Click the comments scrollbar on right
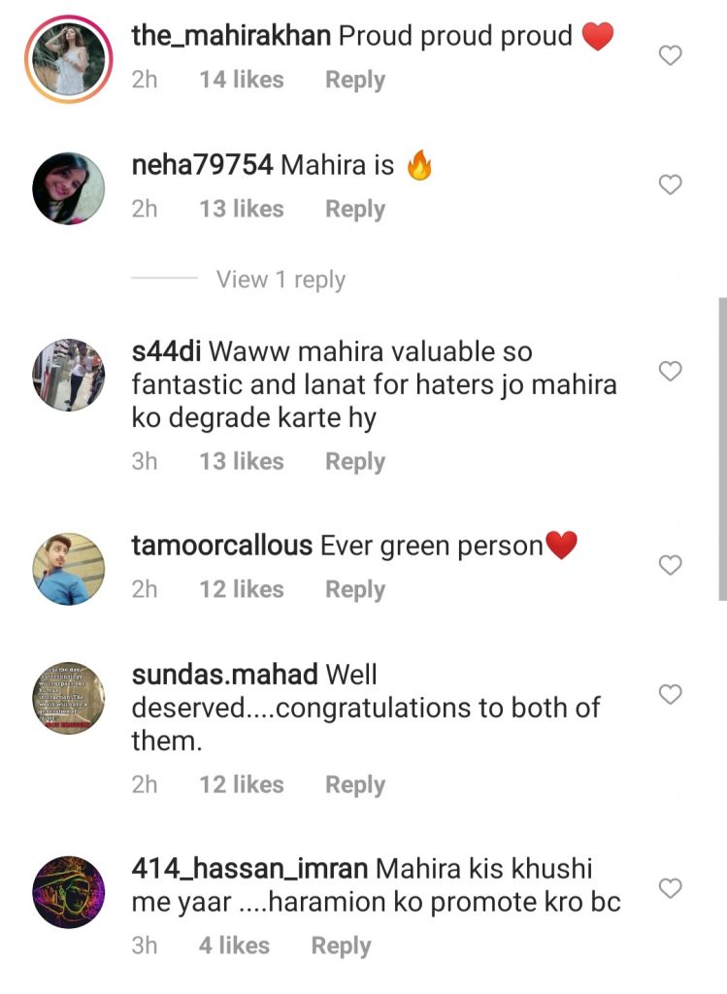Viewport: 727px width, 994px height. (722, 448)
